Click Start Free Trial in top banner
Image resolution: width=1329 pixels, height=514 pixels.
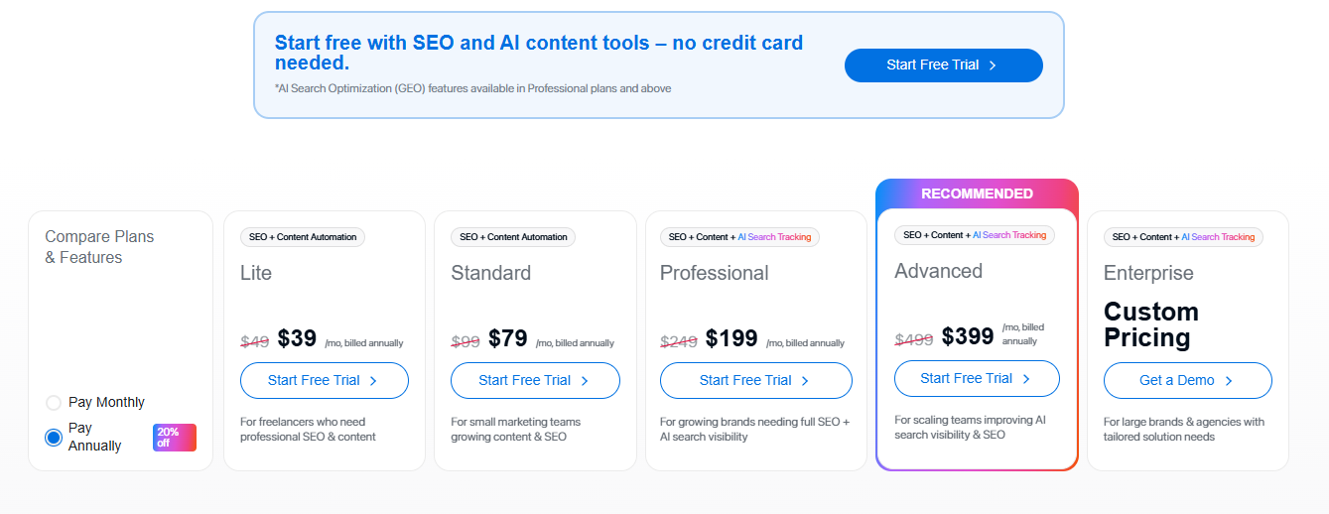[944, 65]
